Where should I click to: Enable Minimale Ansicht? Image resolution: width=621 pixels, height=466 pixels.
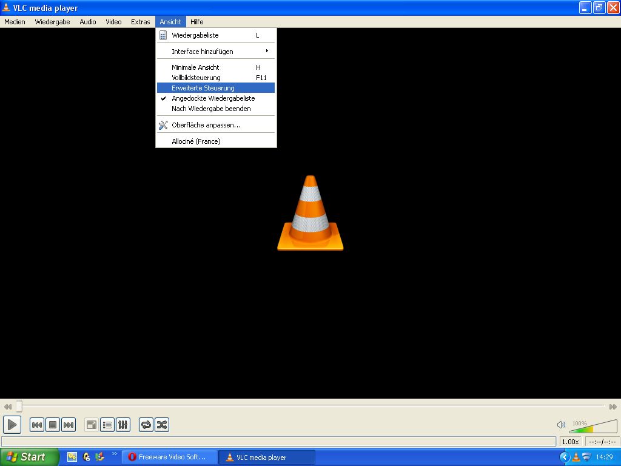click(216, 67)
